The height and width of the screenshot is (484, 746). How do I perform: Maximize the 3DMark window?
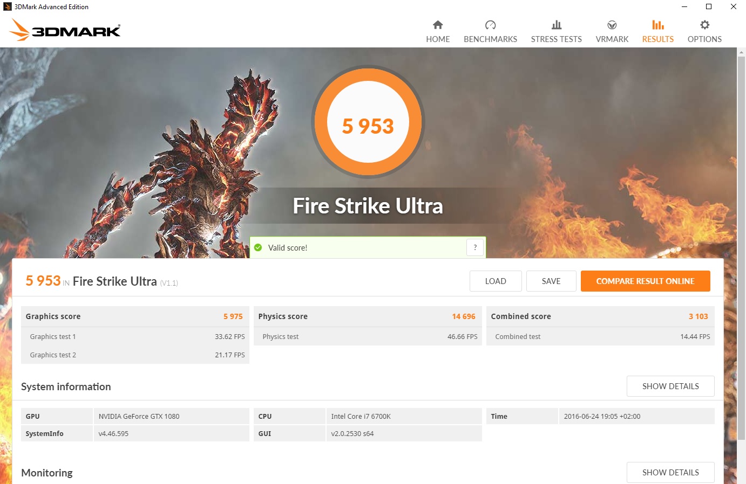click(709, 6)
